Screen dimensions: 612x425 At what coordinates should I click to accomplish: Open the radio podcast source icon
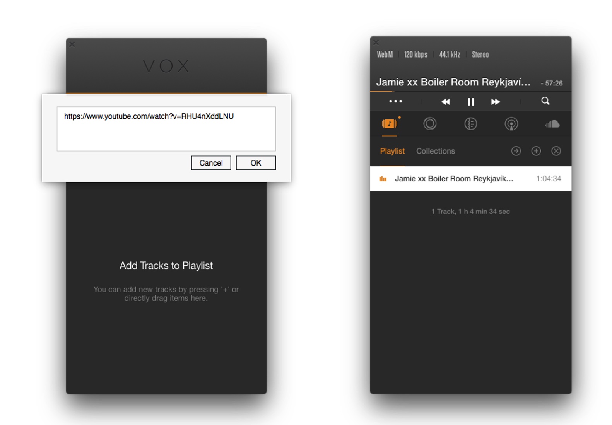click(x=511, y=124)
